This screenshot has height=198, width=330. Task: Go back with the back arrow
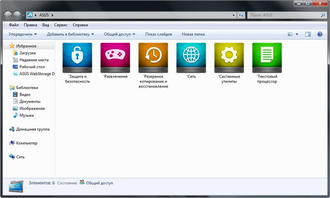[8, 15]
